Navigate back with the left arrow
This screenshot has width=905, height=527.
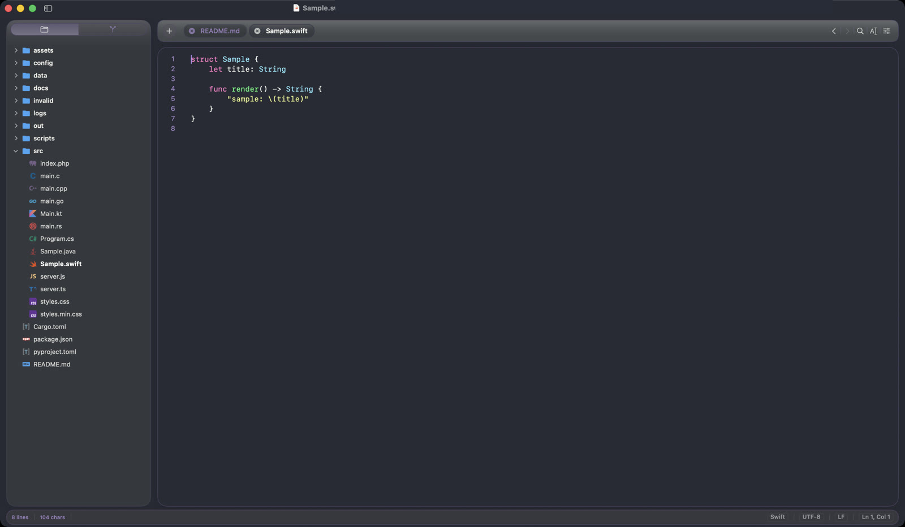(834, 31)
